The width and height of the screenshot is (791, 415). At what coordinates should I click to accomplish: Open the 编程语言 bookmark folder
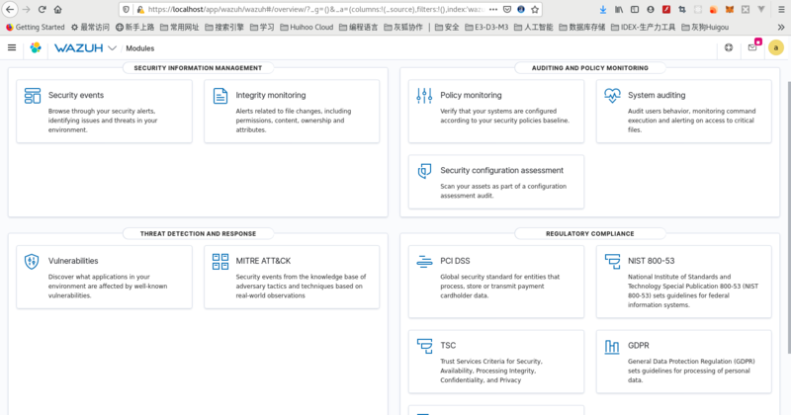click(x=358, y=28)
